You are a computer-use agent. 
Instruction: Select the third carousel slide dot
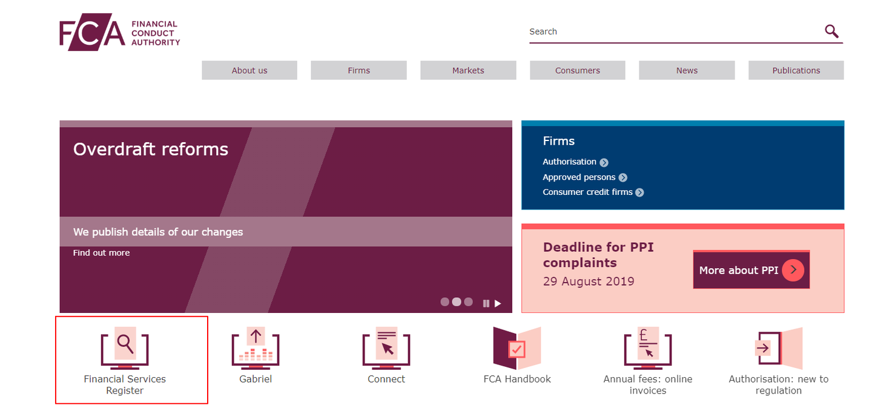(x=468, y=301)
